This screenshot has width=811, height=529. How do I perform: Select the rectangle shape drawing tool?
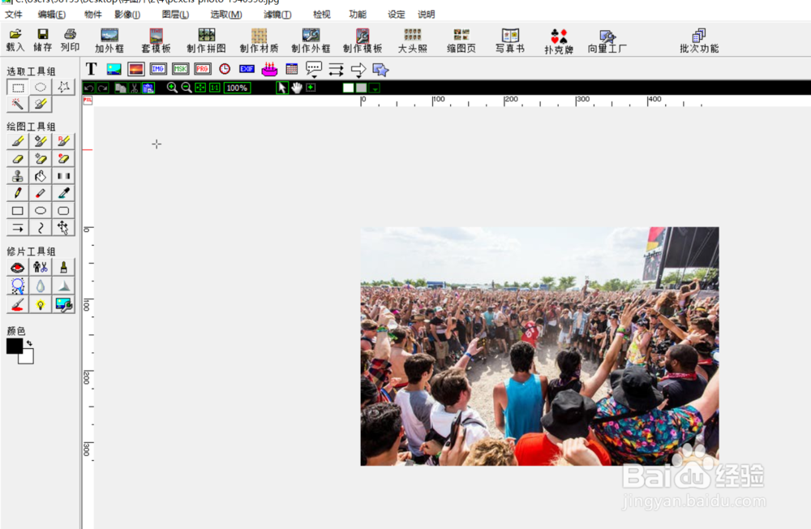pyautogui.click(x=18, y=211)
